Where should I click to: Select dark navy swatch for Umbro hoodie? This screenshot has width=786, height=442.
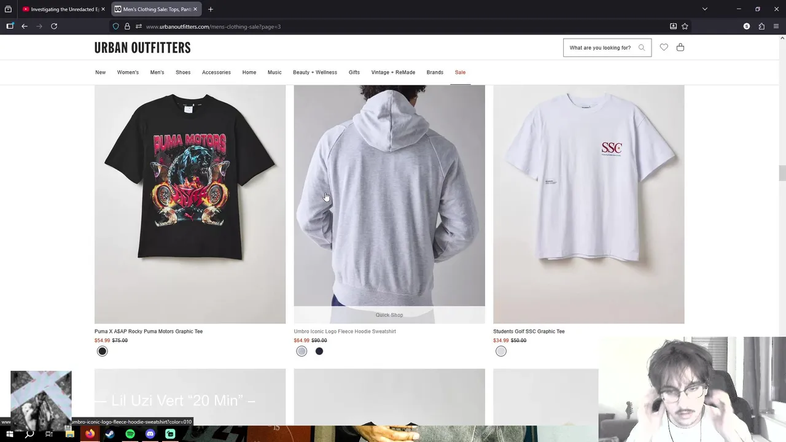(319, 351)
